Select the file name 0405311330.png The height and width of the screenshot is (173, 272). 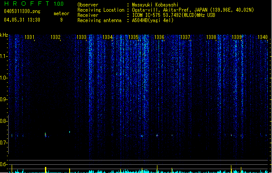click(22, 12)
